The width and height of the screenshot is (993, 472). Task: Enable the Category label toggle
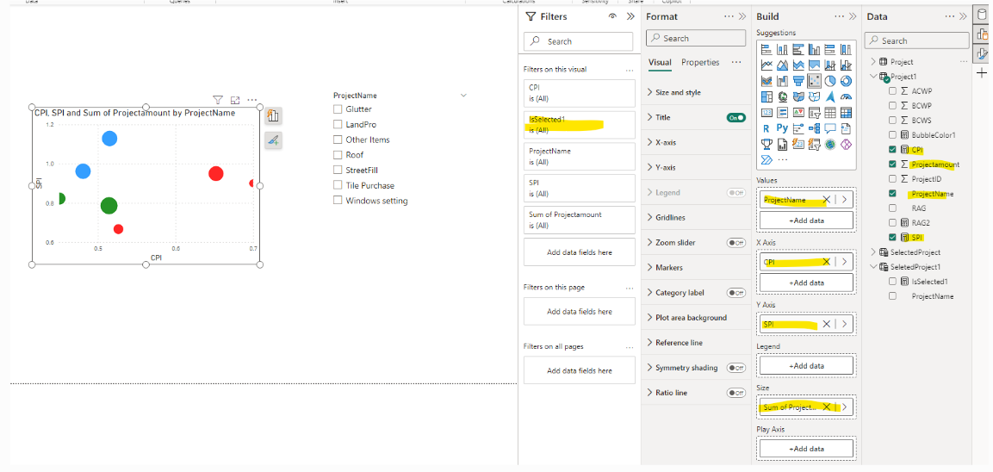(x=735, y=293)
